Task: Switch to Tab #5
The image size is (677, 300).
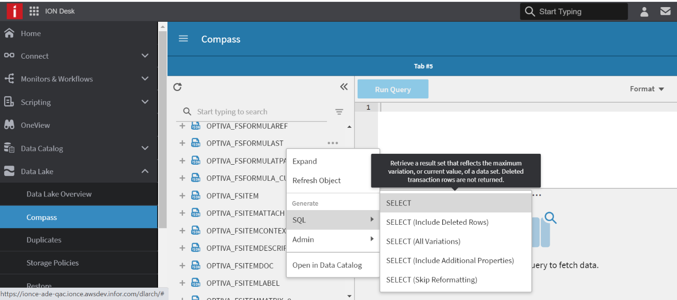Action: [x=423, y=66]
